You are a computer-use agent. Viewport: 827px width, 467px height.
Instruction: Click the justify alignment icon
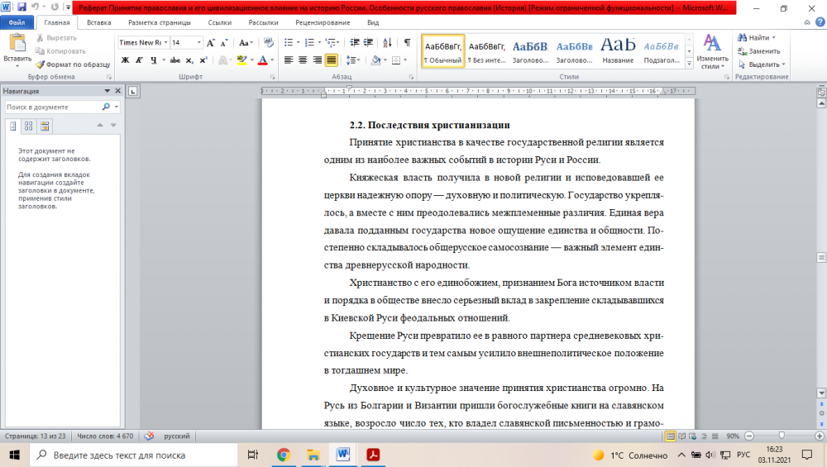331,60
